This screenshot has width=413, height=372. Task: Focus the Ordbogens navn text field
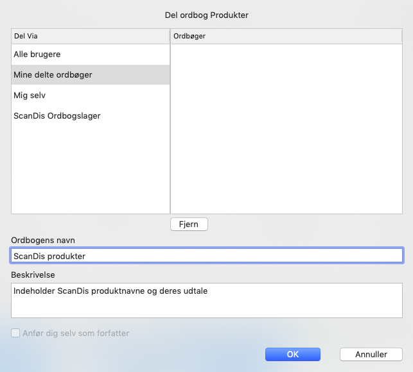pos(207,255)
